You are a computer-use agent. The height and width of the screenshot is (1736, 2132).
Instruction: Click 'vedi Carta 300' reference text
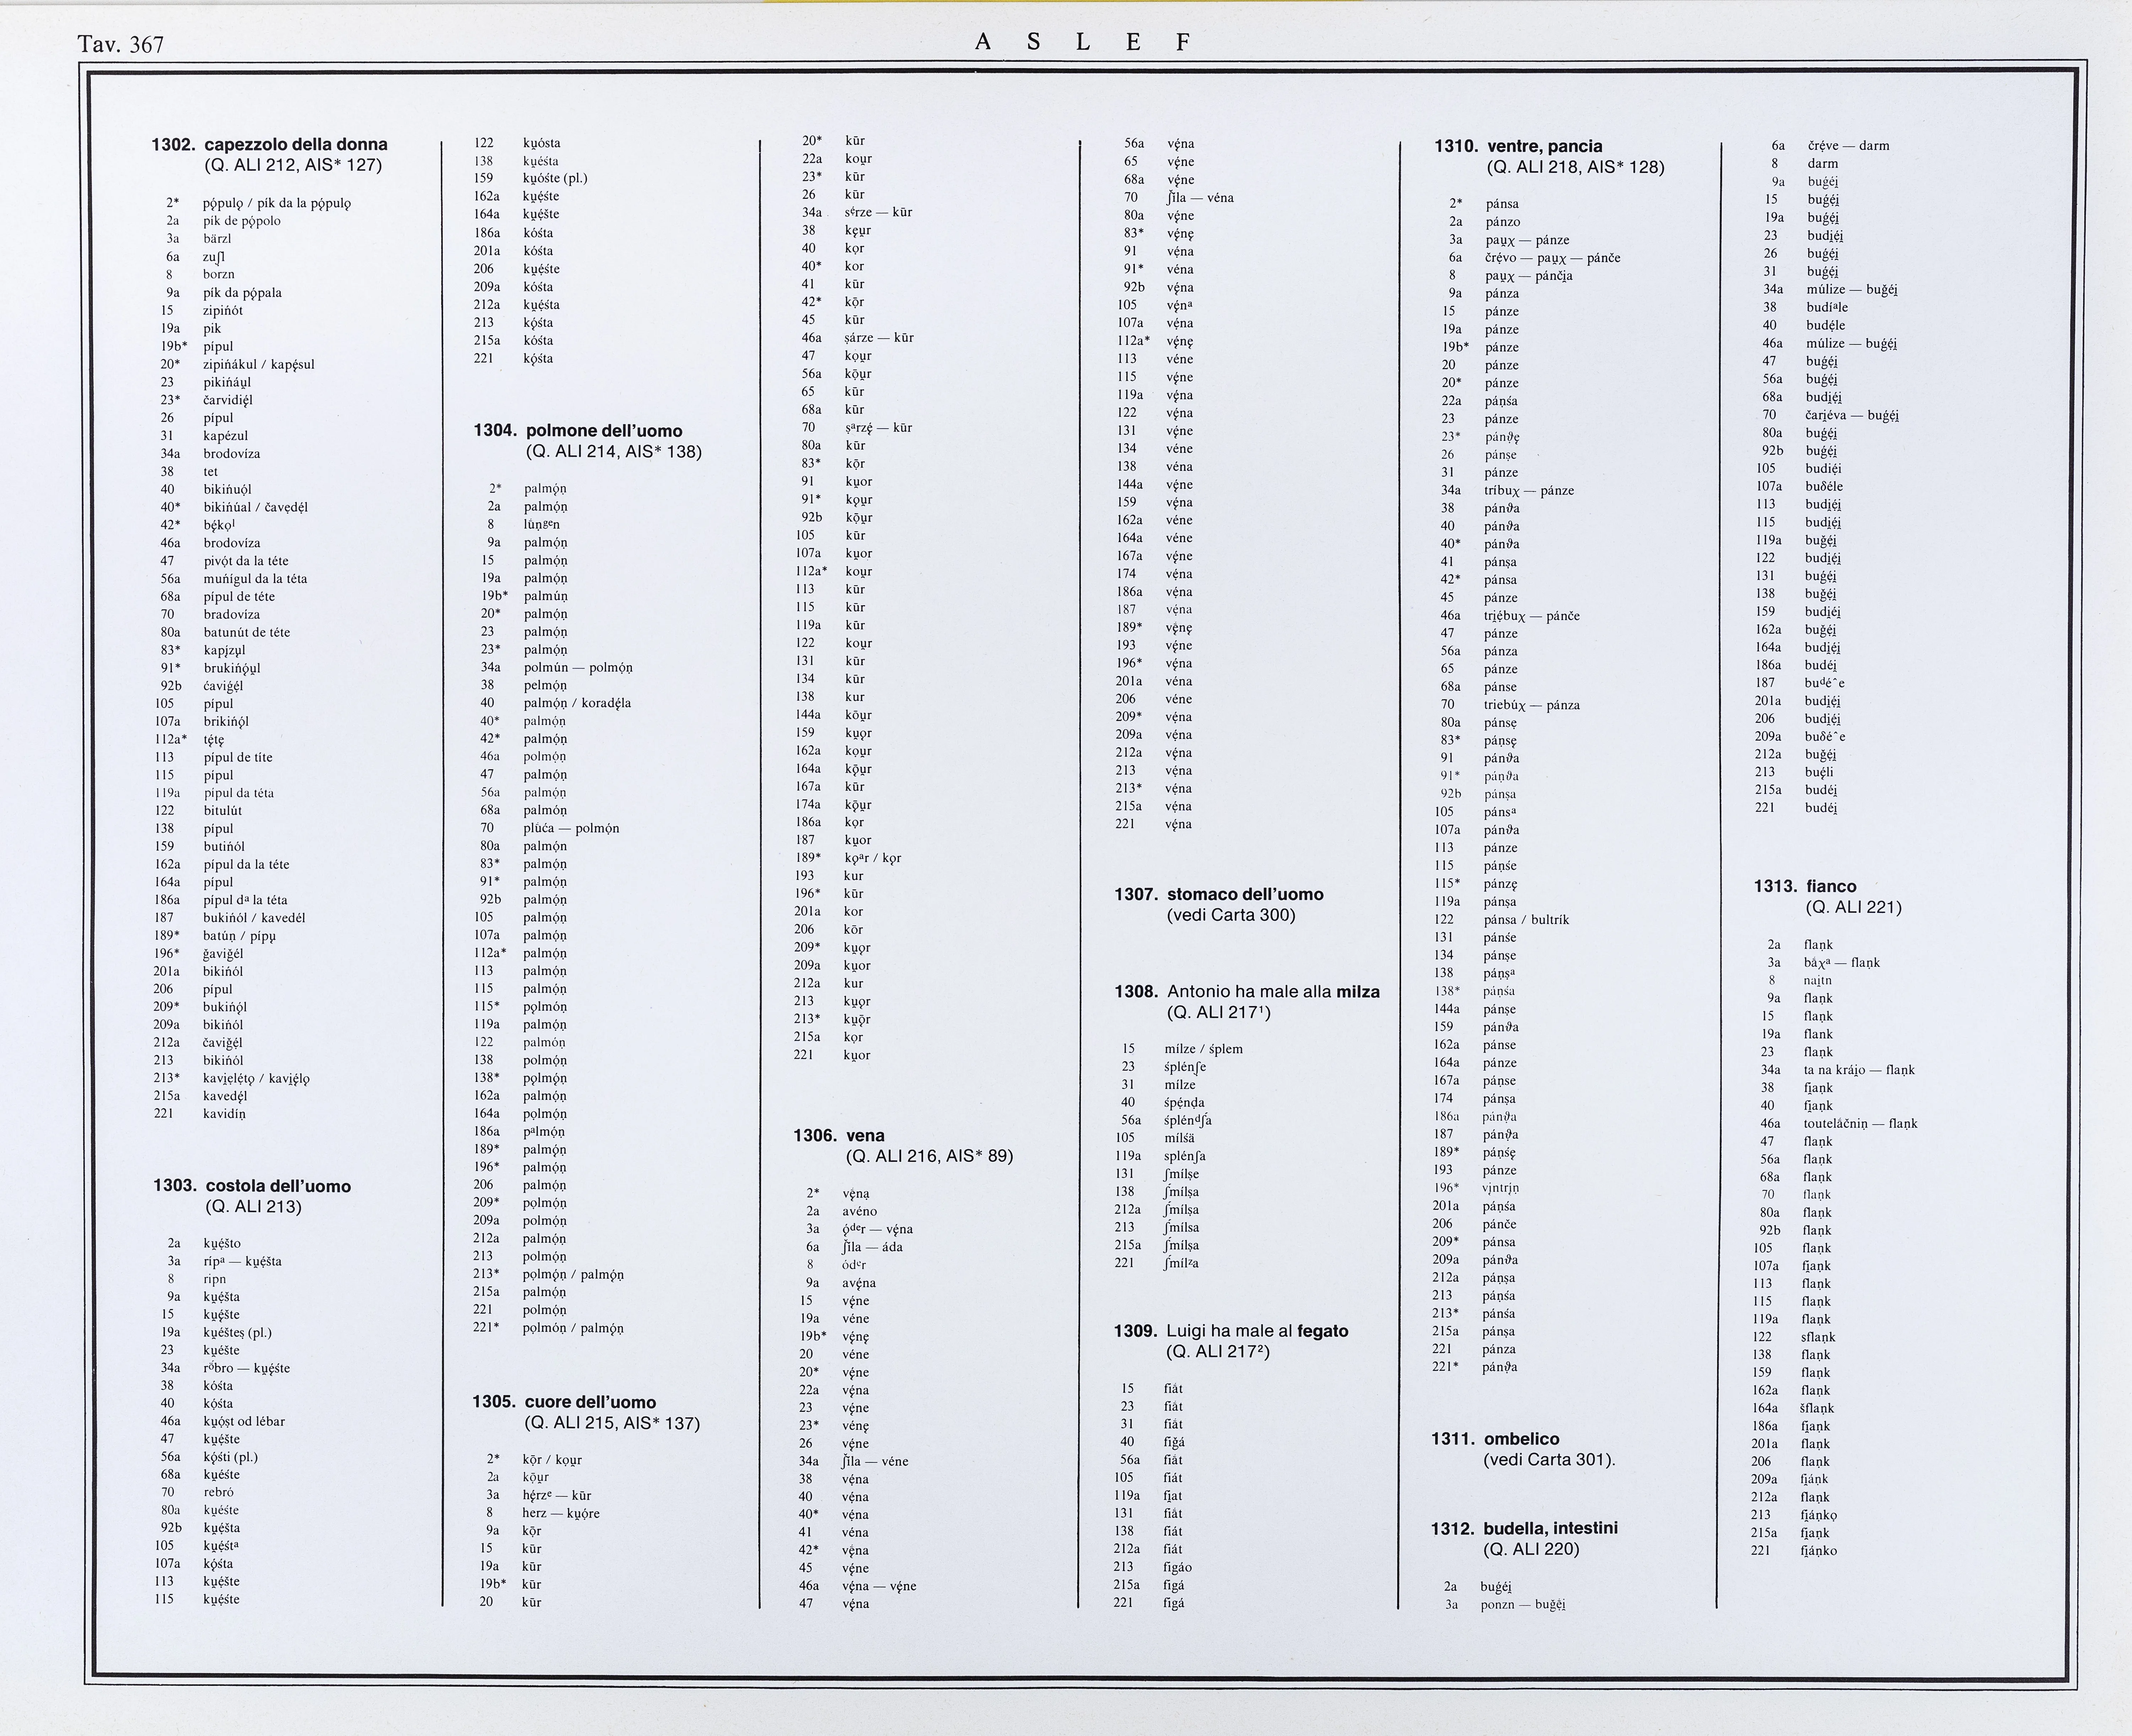[1231, 915]
